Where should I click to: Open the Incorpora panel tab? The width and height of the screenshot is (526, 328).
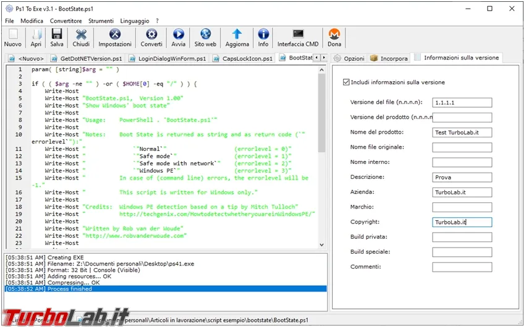[389, 58]
